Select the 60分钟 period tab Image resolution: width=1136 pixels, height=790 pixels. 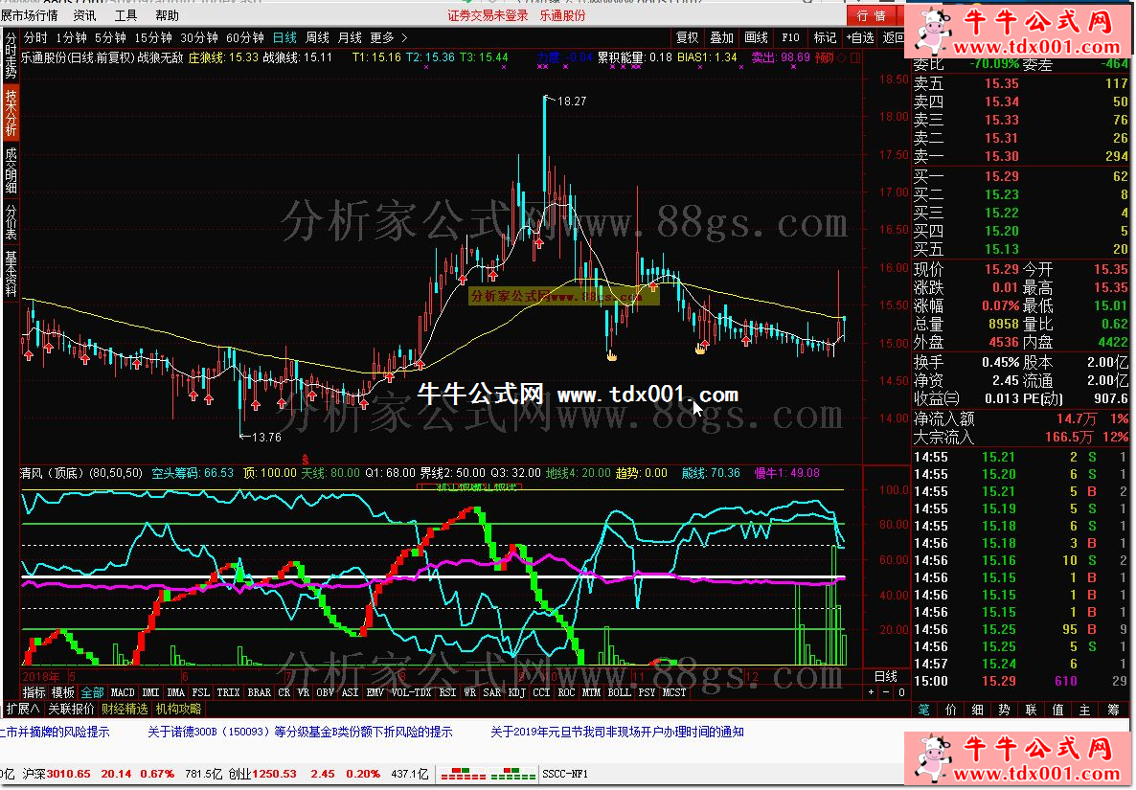click(245, 37)
